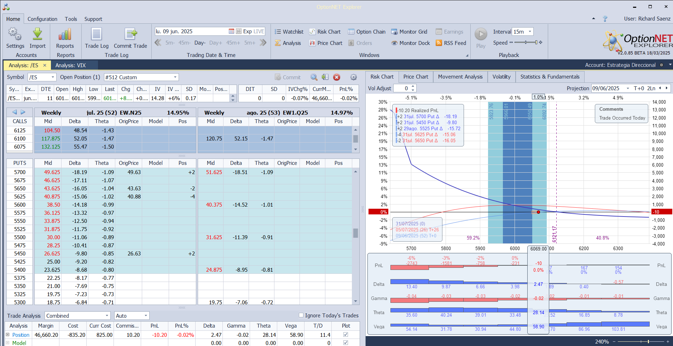
Task: Open the Support ribbon tab
Action: 93,19
